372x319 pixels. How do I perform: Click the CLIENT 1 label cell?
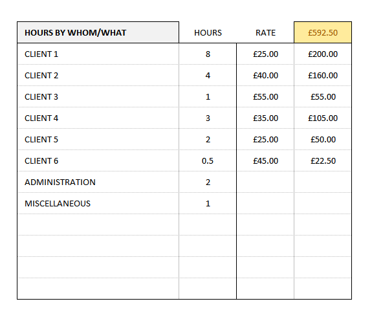pyautogui.click(x=98, y=54)
